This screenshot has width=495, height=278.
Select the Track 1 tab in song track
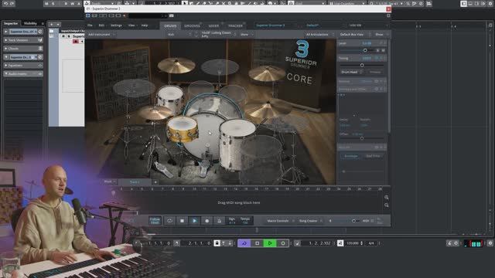135,182
